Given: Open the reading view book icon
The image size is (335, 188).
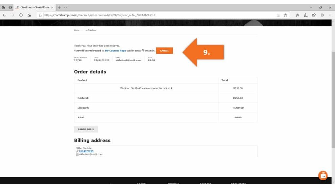Looking at the screenshot, I should (278, 15).
